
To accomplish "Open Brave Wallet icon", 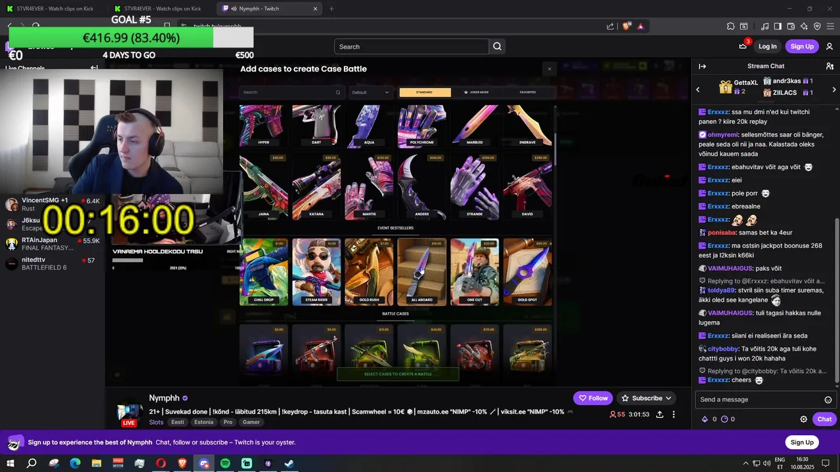I will point(791,26).
